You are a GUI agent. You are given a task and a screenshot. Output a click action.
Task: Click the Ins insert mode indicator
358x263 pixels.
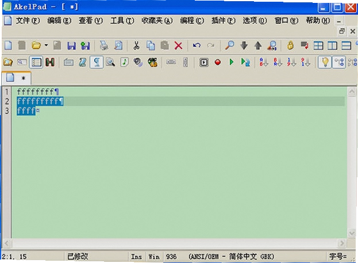click(136, 257)
